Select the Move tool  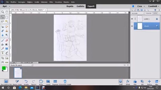3,17
